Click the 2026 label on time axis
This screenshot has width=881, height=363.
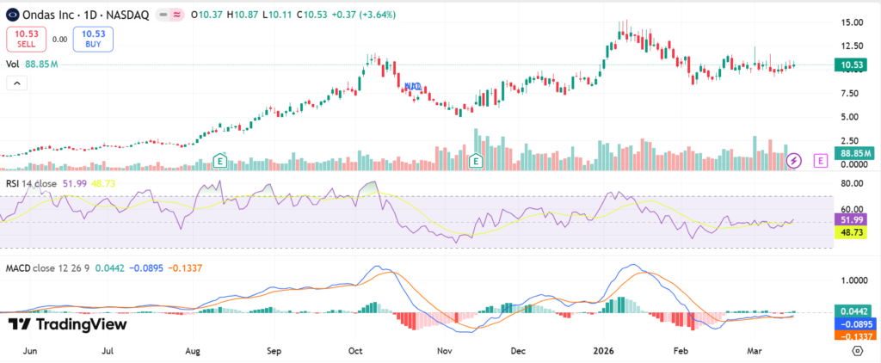pos(601,351)
